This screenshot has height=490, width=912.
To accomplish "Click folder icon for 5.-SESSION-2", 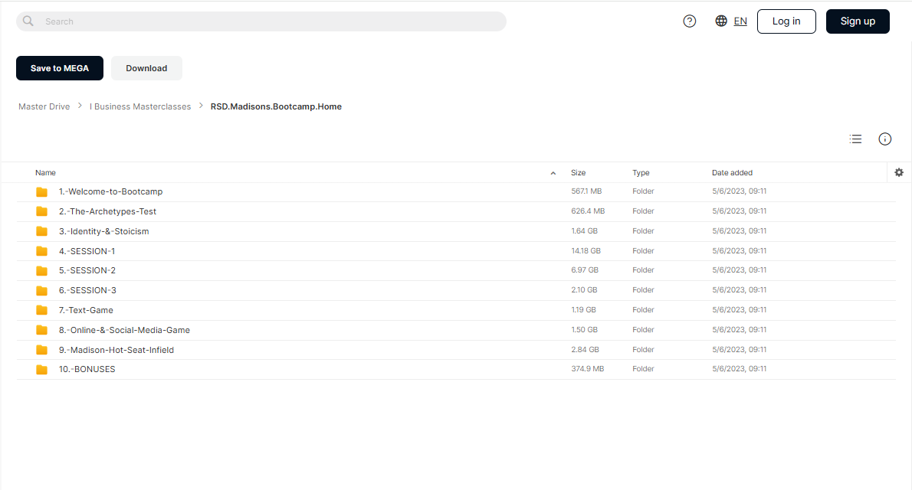I will (x=42, y=271).
